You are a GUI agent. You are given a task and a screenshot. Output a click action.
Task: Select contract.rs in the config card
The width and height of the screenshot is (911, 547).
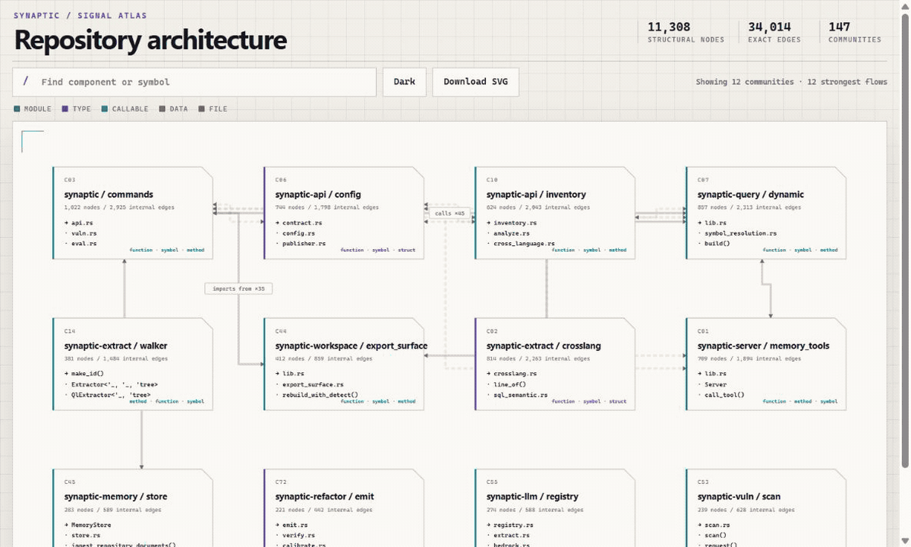302,223
